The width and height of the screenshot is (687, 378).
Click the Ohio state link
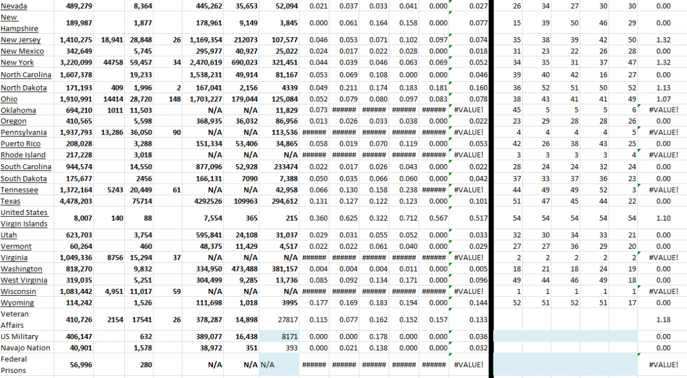pos(9,98)
